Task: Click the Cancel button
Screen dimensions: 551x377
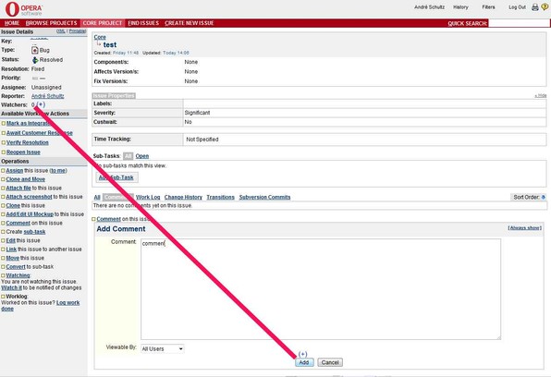Action: (x=330, y=362)
